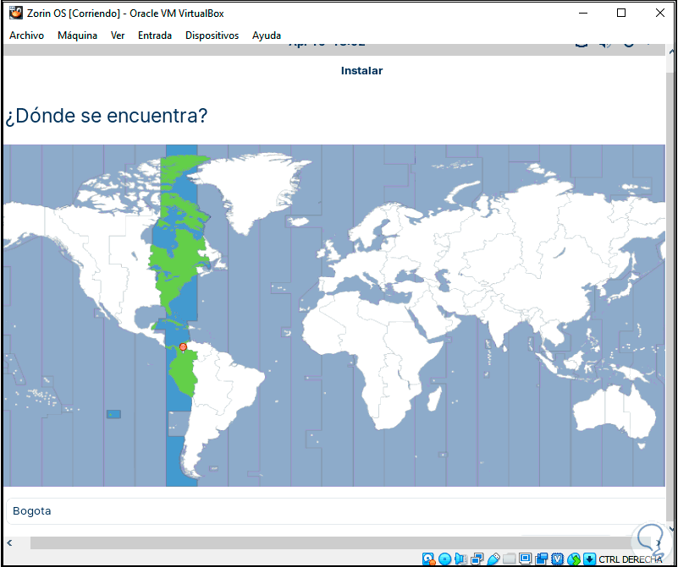This screenshot has height=567, width=678.
Task: Click the optical disc status icon
Action: coord(444,559)
